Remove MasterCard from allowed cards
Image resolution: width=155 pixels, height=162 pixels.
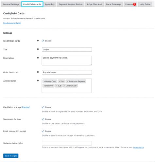coord(44,81)
